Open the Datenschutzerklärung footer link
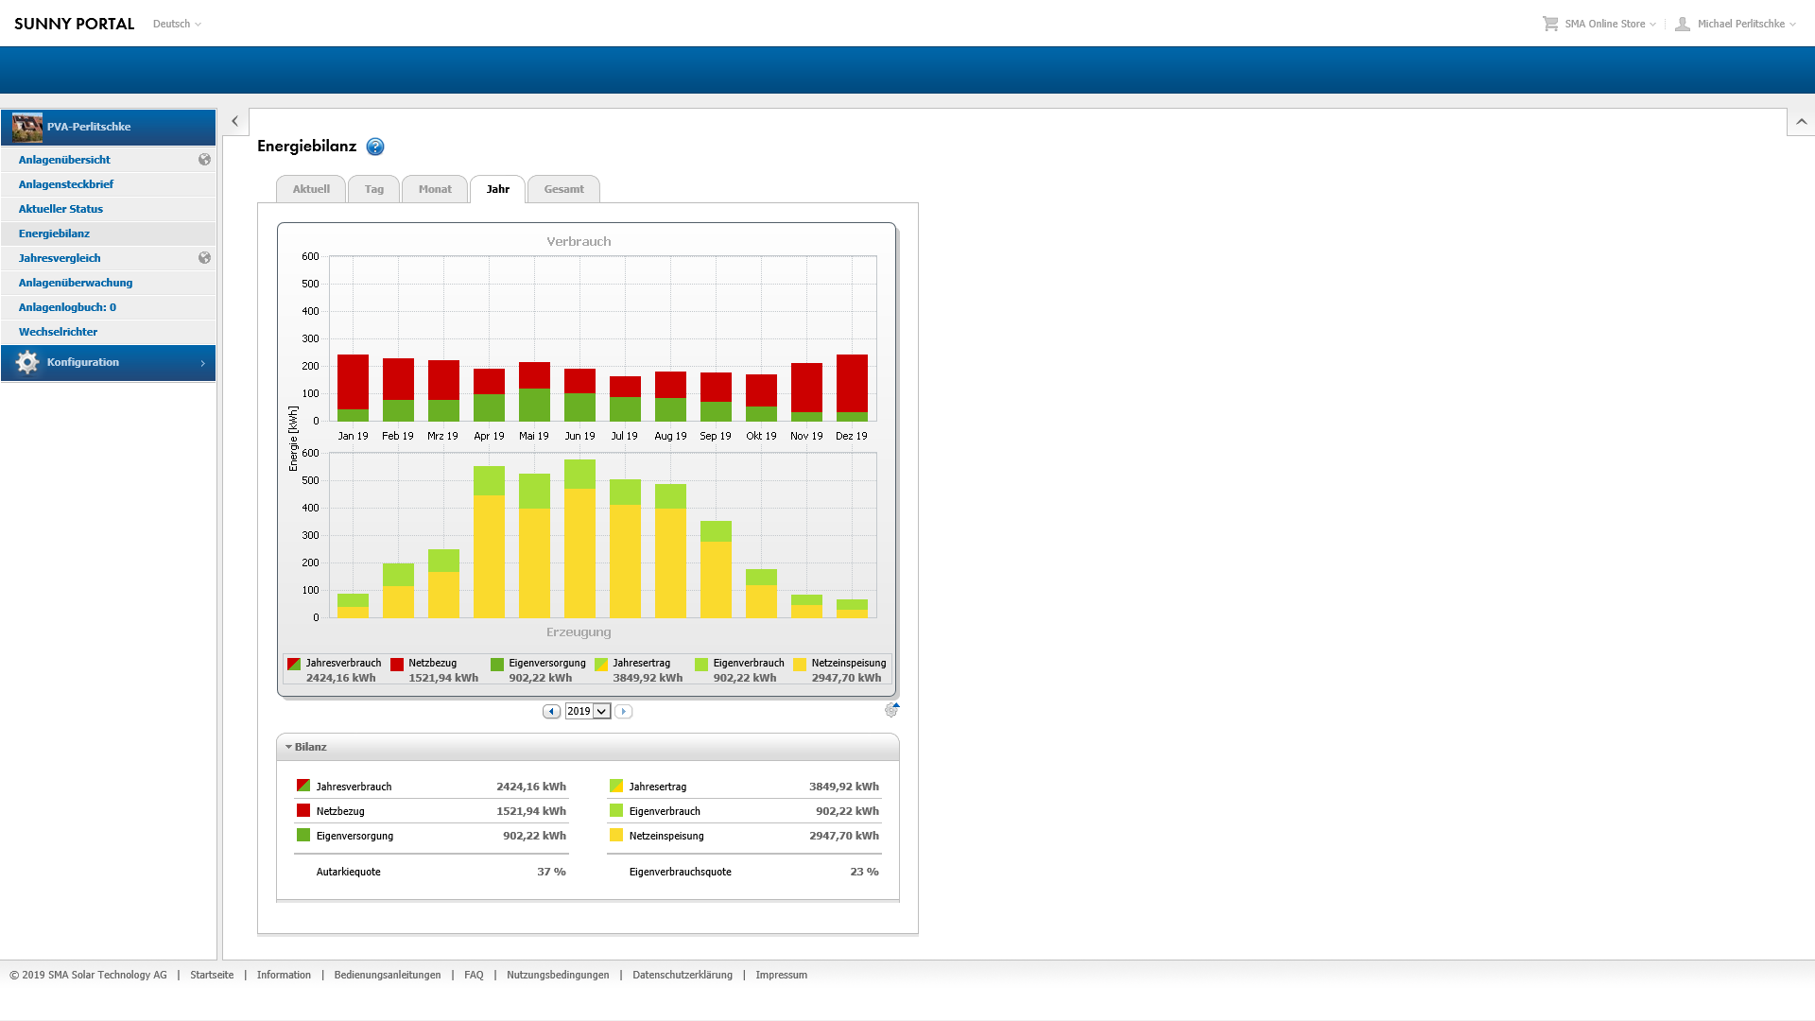The image size is (1815, 1021). tap(682, 975)
